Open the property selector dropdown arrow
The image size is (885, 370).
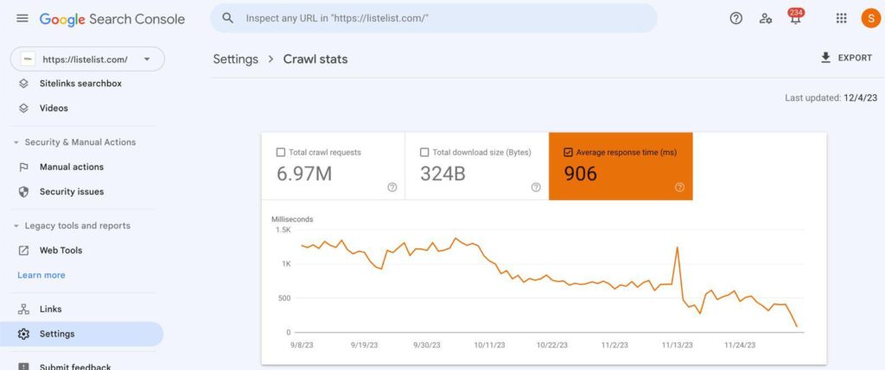(147, 60)
